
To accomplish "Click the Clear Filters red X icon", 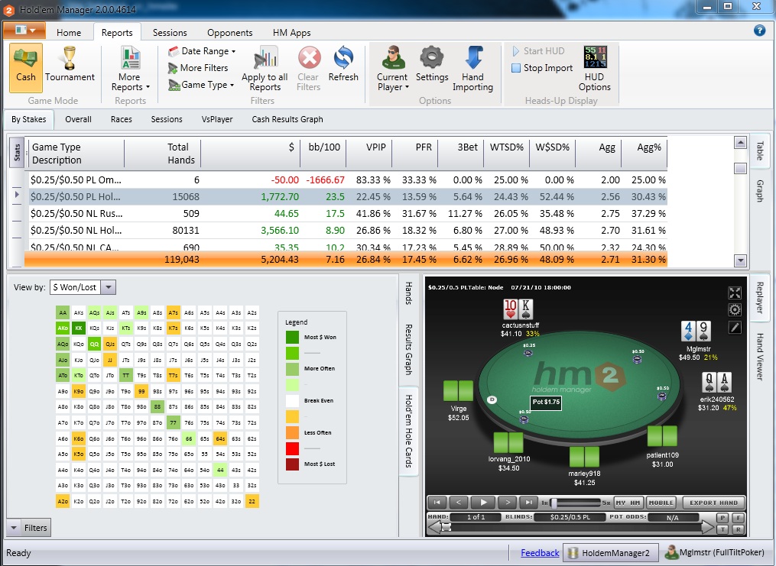I will (x=310, y=58).
